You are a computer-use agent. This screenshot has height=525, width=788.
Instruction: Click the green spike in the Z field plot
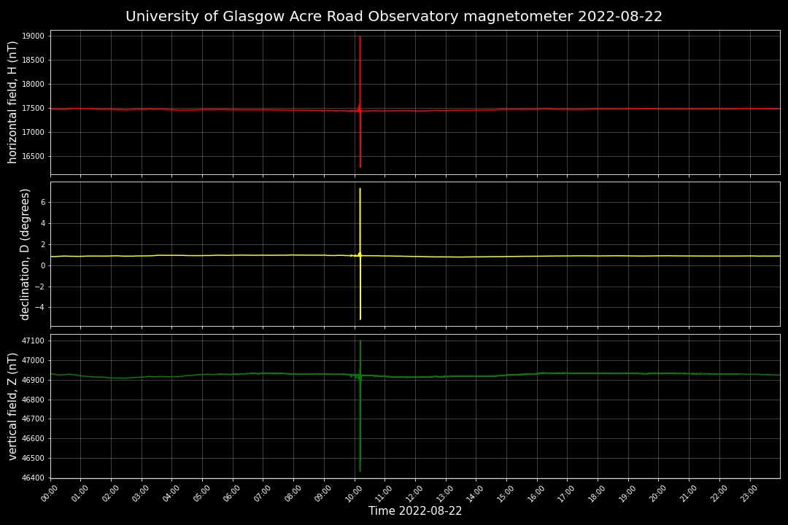point(360,406)
